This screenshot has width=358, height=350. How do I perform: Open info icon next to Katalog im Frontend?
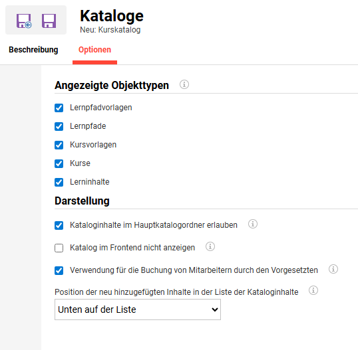tap(210, 246)
